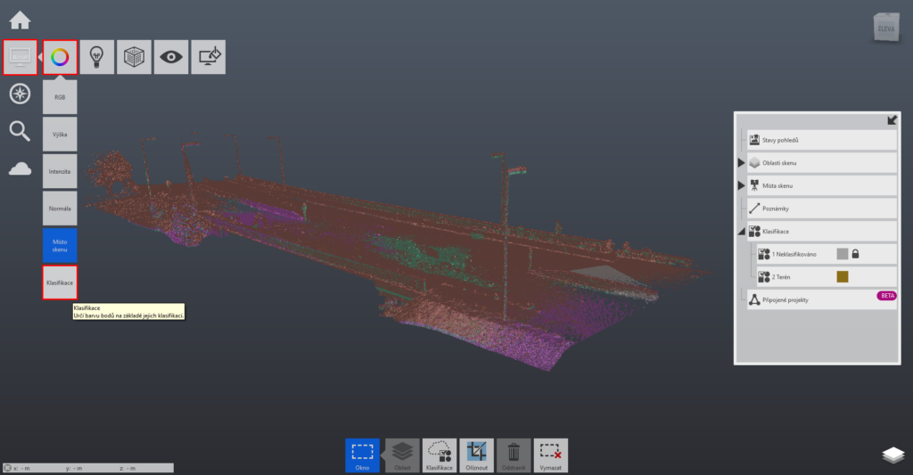This screenshot has width=913, height=475.
Task: Click the Home icon
Action: click(x=20, y=20)
